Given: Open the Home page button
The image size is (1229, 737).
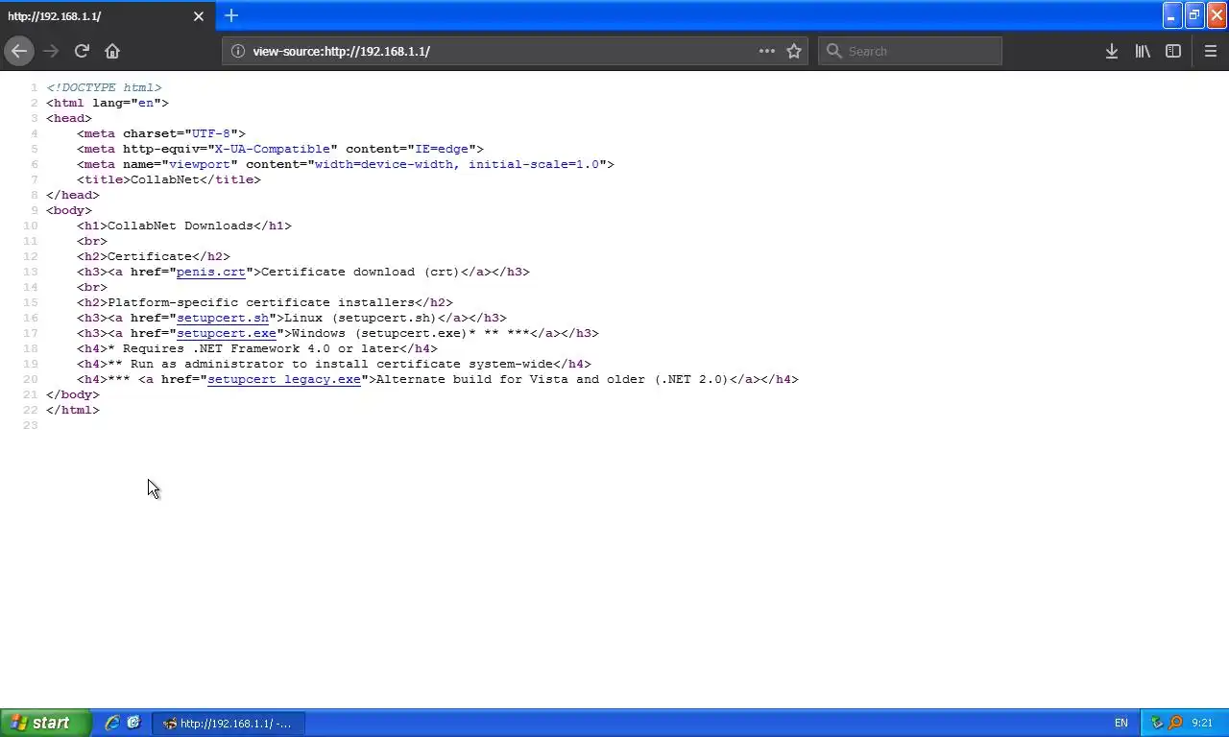Looking at the screenshot, I should [112, 51].
